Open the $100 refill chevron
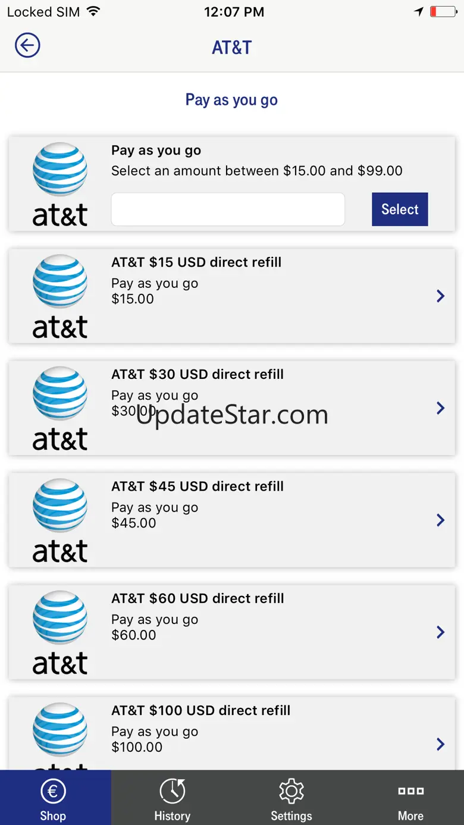 click(440, 744)
